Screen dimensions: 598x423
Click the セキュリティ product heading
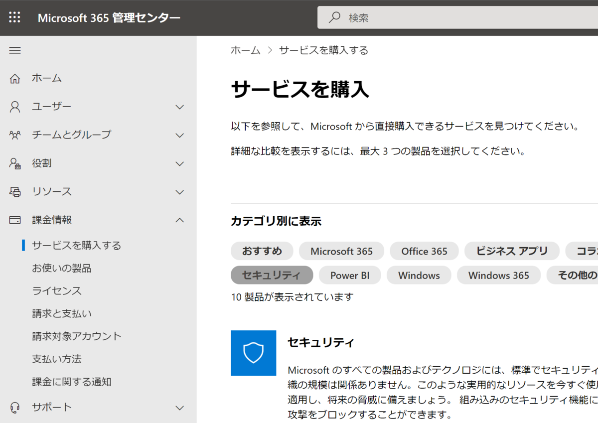click(321, 343)
